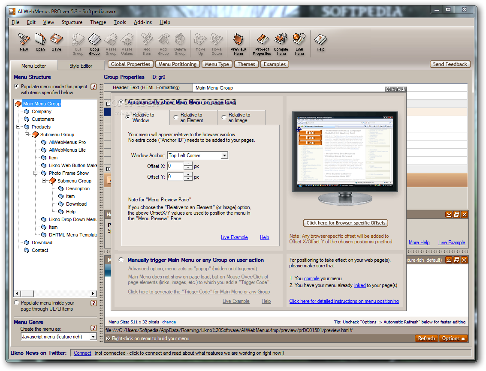Image resolution: width=486 pixels, height=371 pixels.
Task: Click the Add Group toolbar icon
Action: point(163,44)
